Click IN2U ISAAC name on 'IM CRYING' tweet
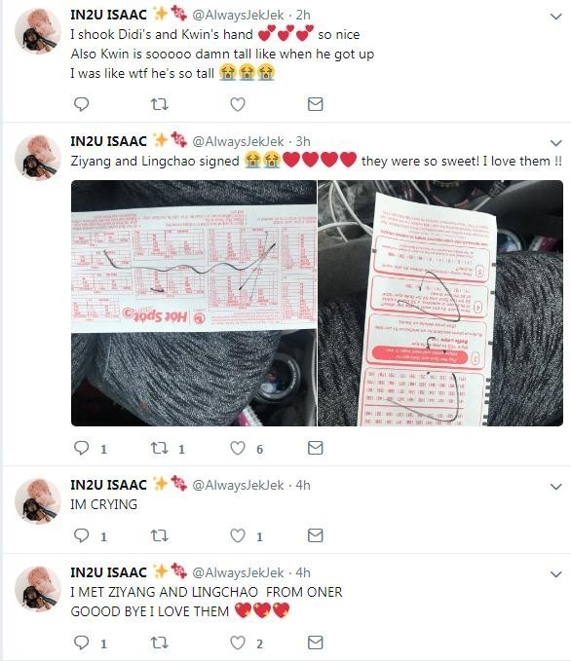This screenshot has height=661, width=571. [x=108, y=485]
